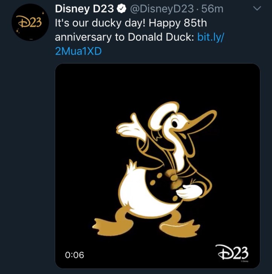272x274 pixels.
Task: Open the @DisneyD23 handle
Action: tap(163, 9)
